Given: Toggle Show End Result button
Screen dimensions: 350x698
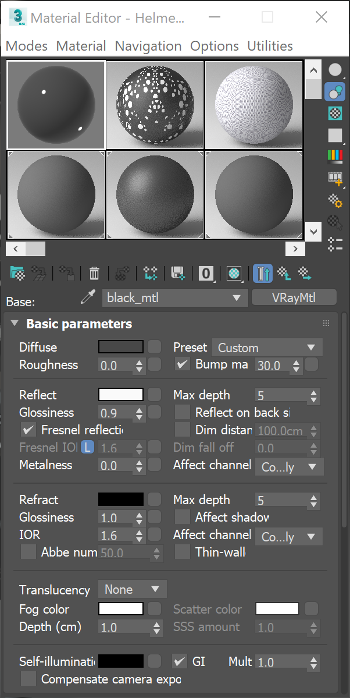Looking at the screenshot, I should point(263,272).
